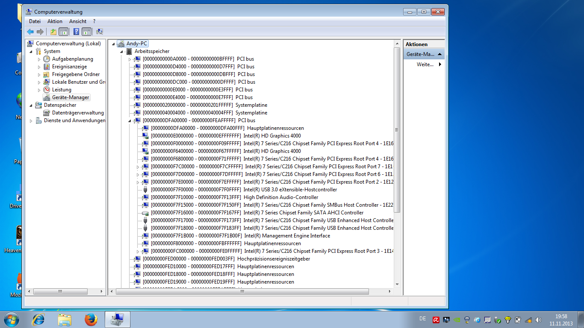Collapse the System node in left tree
Viewport: 584px width, 328px height.
pos(31,51)
